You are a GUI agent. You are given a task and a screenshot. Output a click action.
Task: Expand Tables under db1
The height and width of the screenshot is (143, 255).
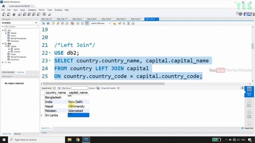(x=6, y=33)
